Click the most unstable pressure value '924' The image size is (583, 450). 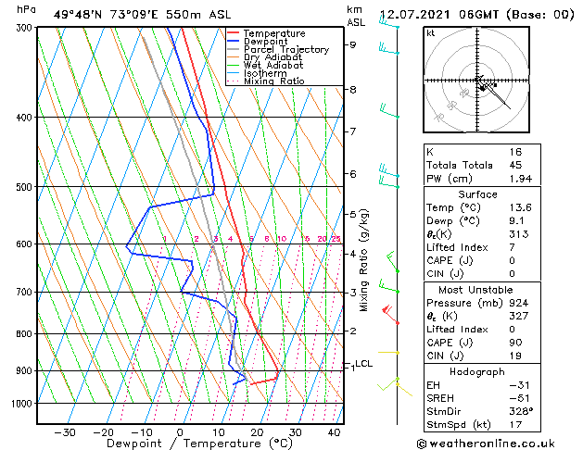519,303
